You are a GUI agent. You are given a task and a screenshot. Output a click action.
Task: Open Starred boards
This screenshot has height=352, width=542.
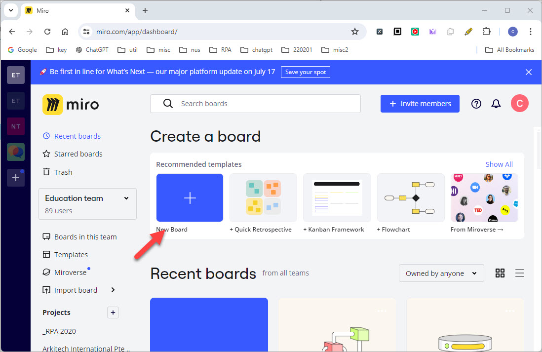click(x=73, y=154)
